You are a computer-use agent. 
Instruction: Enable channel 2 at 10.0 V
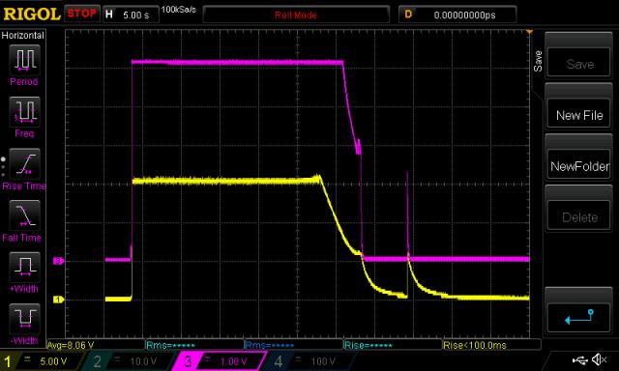(127, 360)
